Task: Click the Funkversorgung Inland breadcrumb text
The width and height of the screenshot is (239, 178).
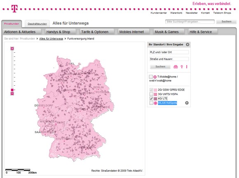Action: (x=81, y=39)
